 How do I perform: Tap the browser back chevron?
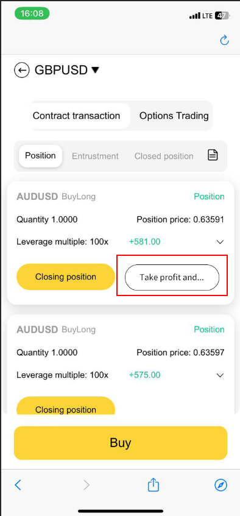[x=18, y=485]
